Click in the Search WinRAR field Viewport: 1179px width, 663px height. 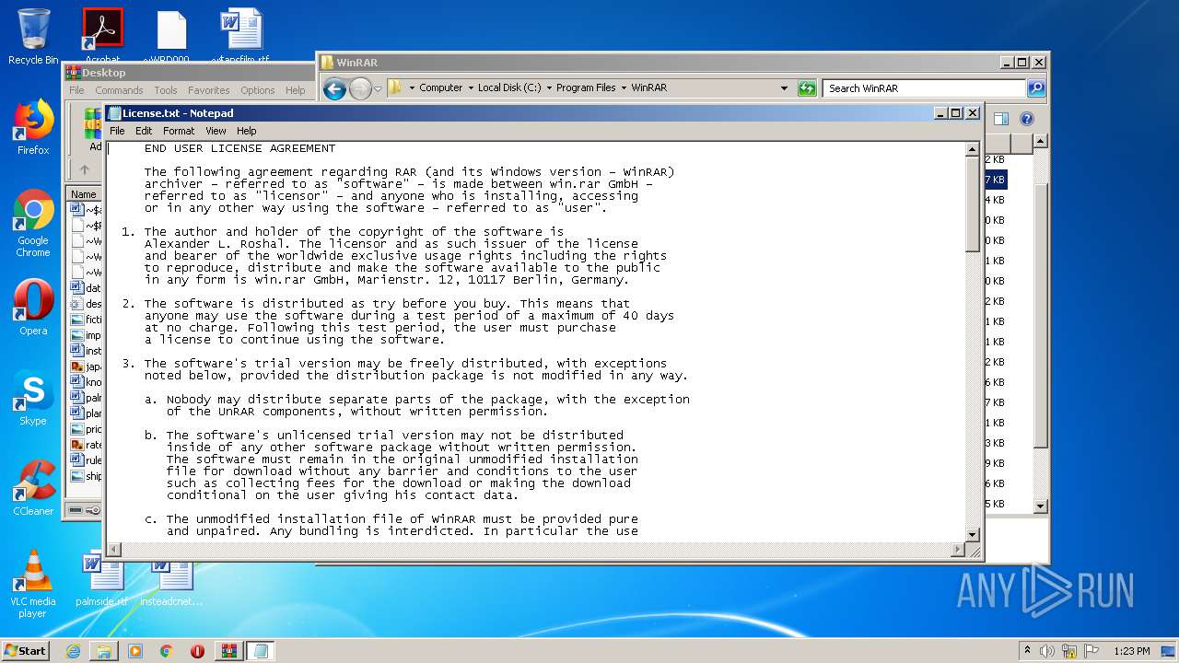pyautogui.click(x=924, y=88)
